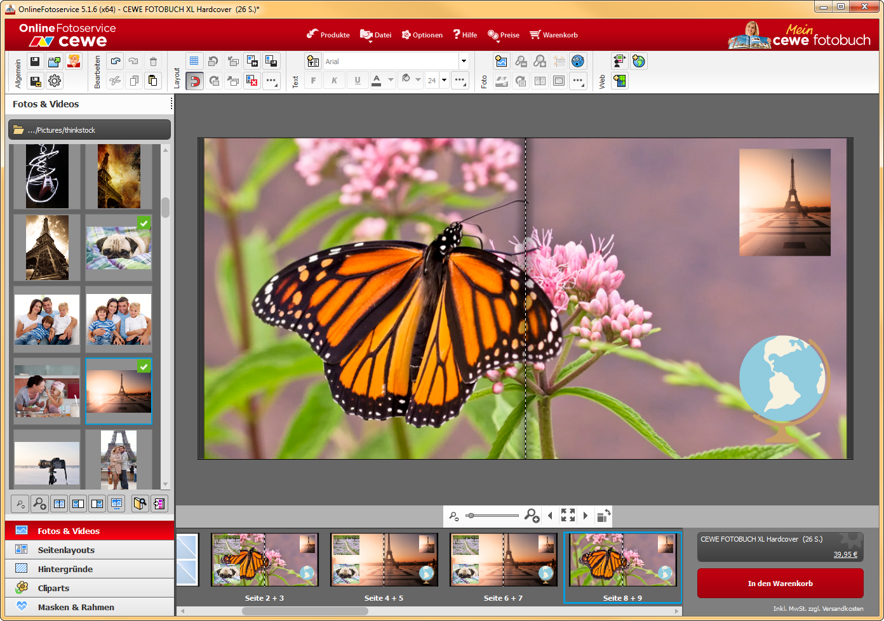This screenshot has width=884, height=621.
Task: Switch to the Seitenlayouts tab
Action: tap(66, 550)
